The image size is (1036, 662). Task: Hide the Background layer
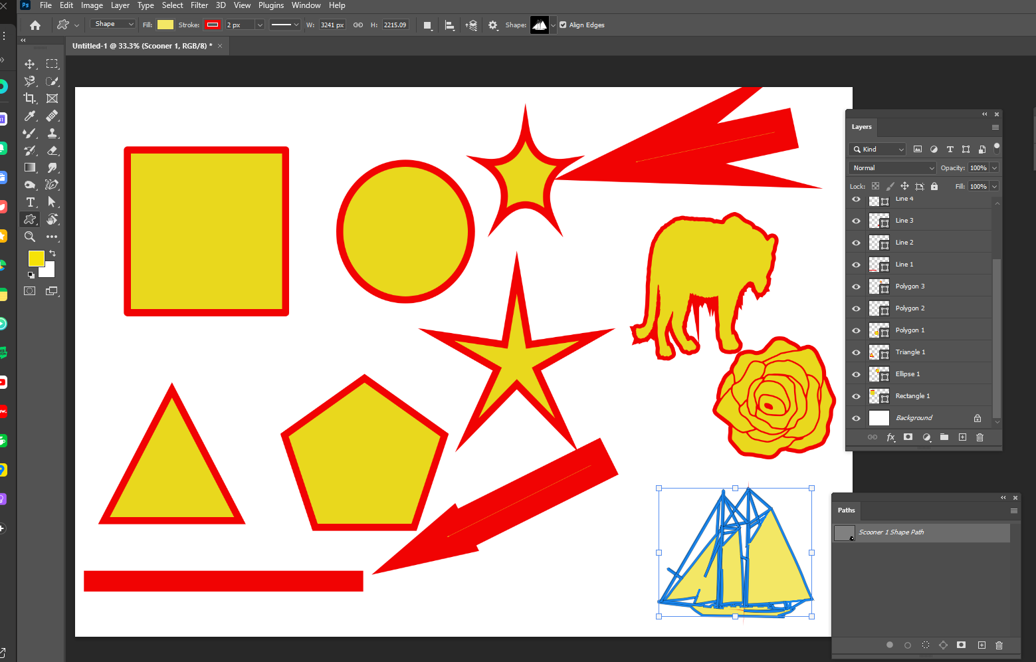[x=856, y=418]
